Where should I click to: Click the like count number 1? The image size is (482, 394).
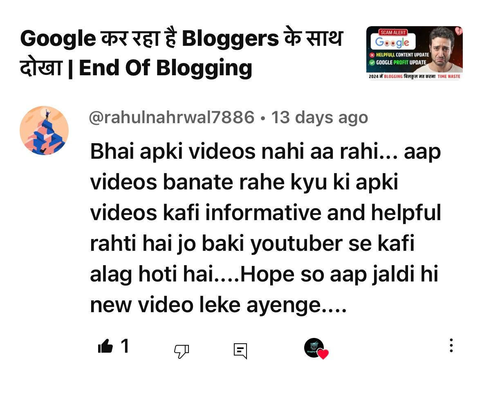point(125,346)
